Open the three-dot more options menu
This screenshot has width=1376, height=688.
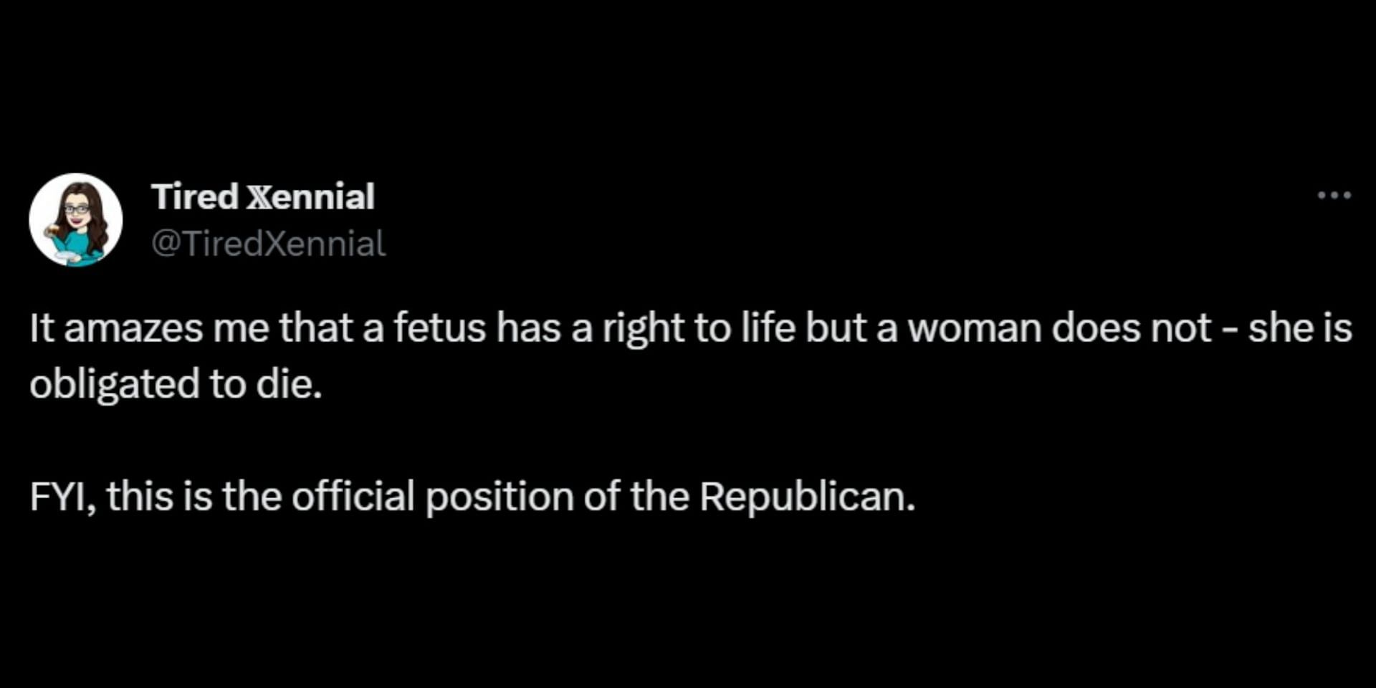[1334, 195]
